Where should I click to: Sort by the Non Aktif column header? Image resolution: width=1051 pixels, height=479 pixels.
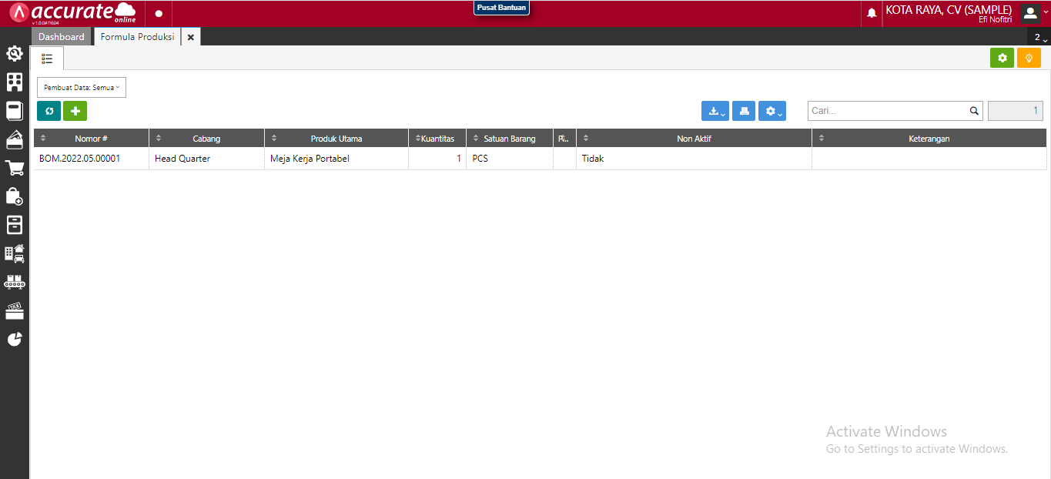coord(694,139)
